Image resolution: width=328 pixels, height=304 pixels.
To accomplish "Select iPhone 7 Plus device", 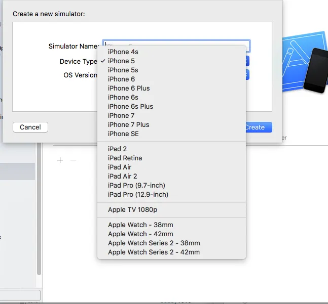I will (x=171, y=125).
